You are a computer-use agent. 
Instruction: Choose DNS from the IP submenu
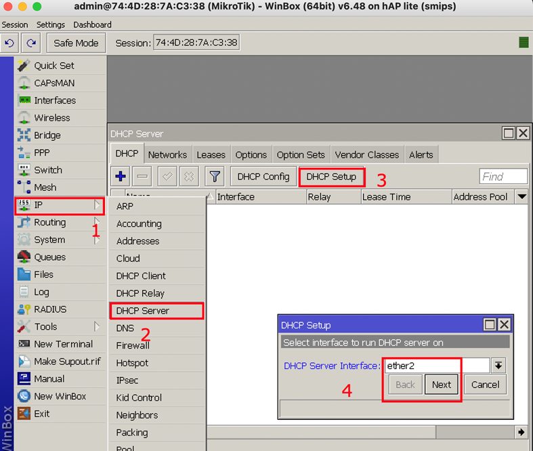click(x=157, y=328)
